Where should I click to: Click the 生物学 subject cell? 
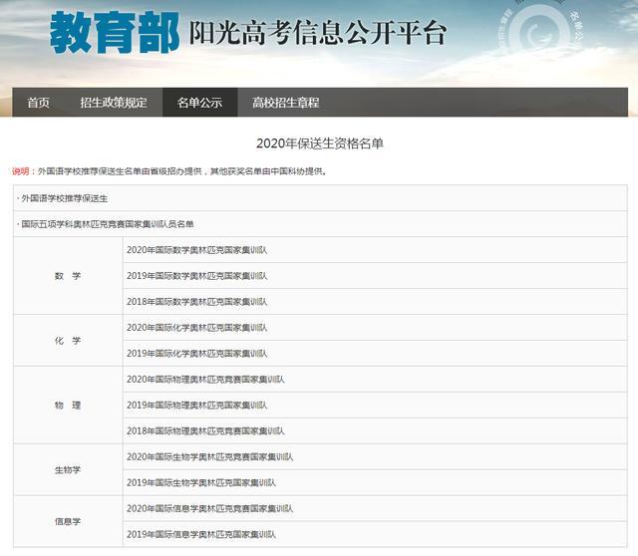point(68,469)
